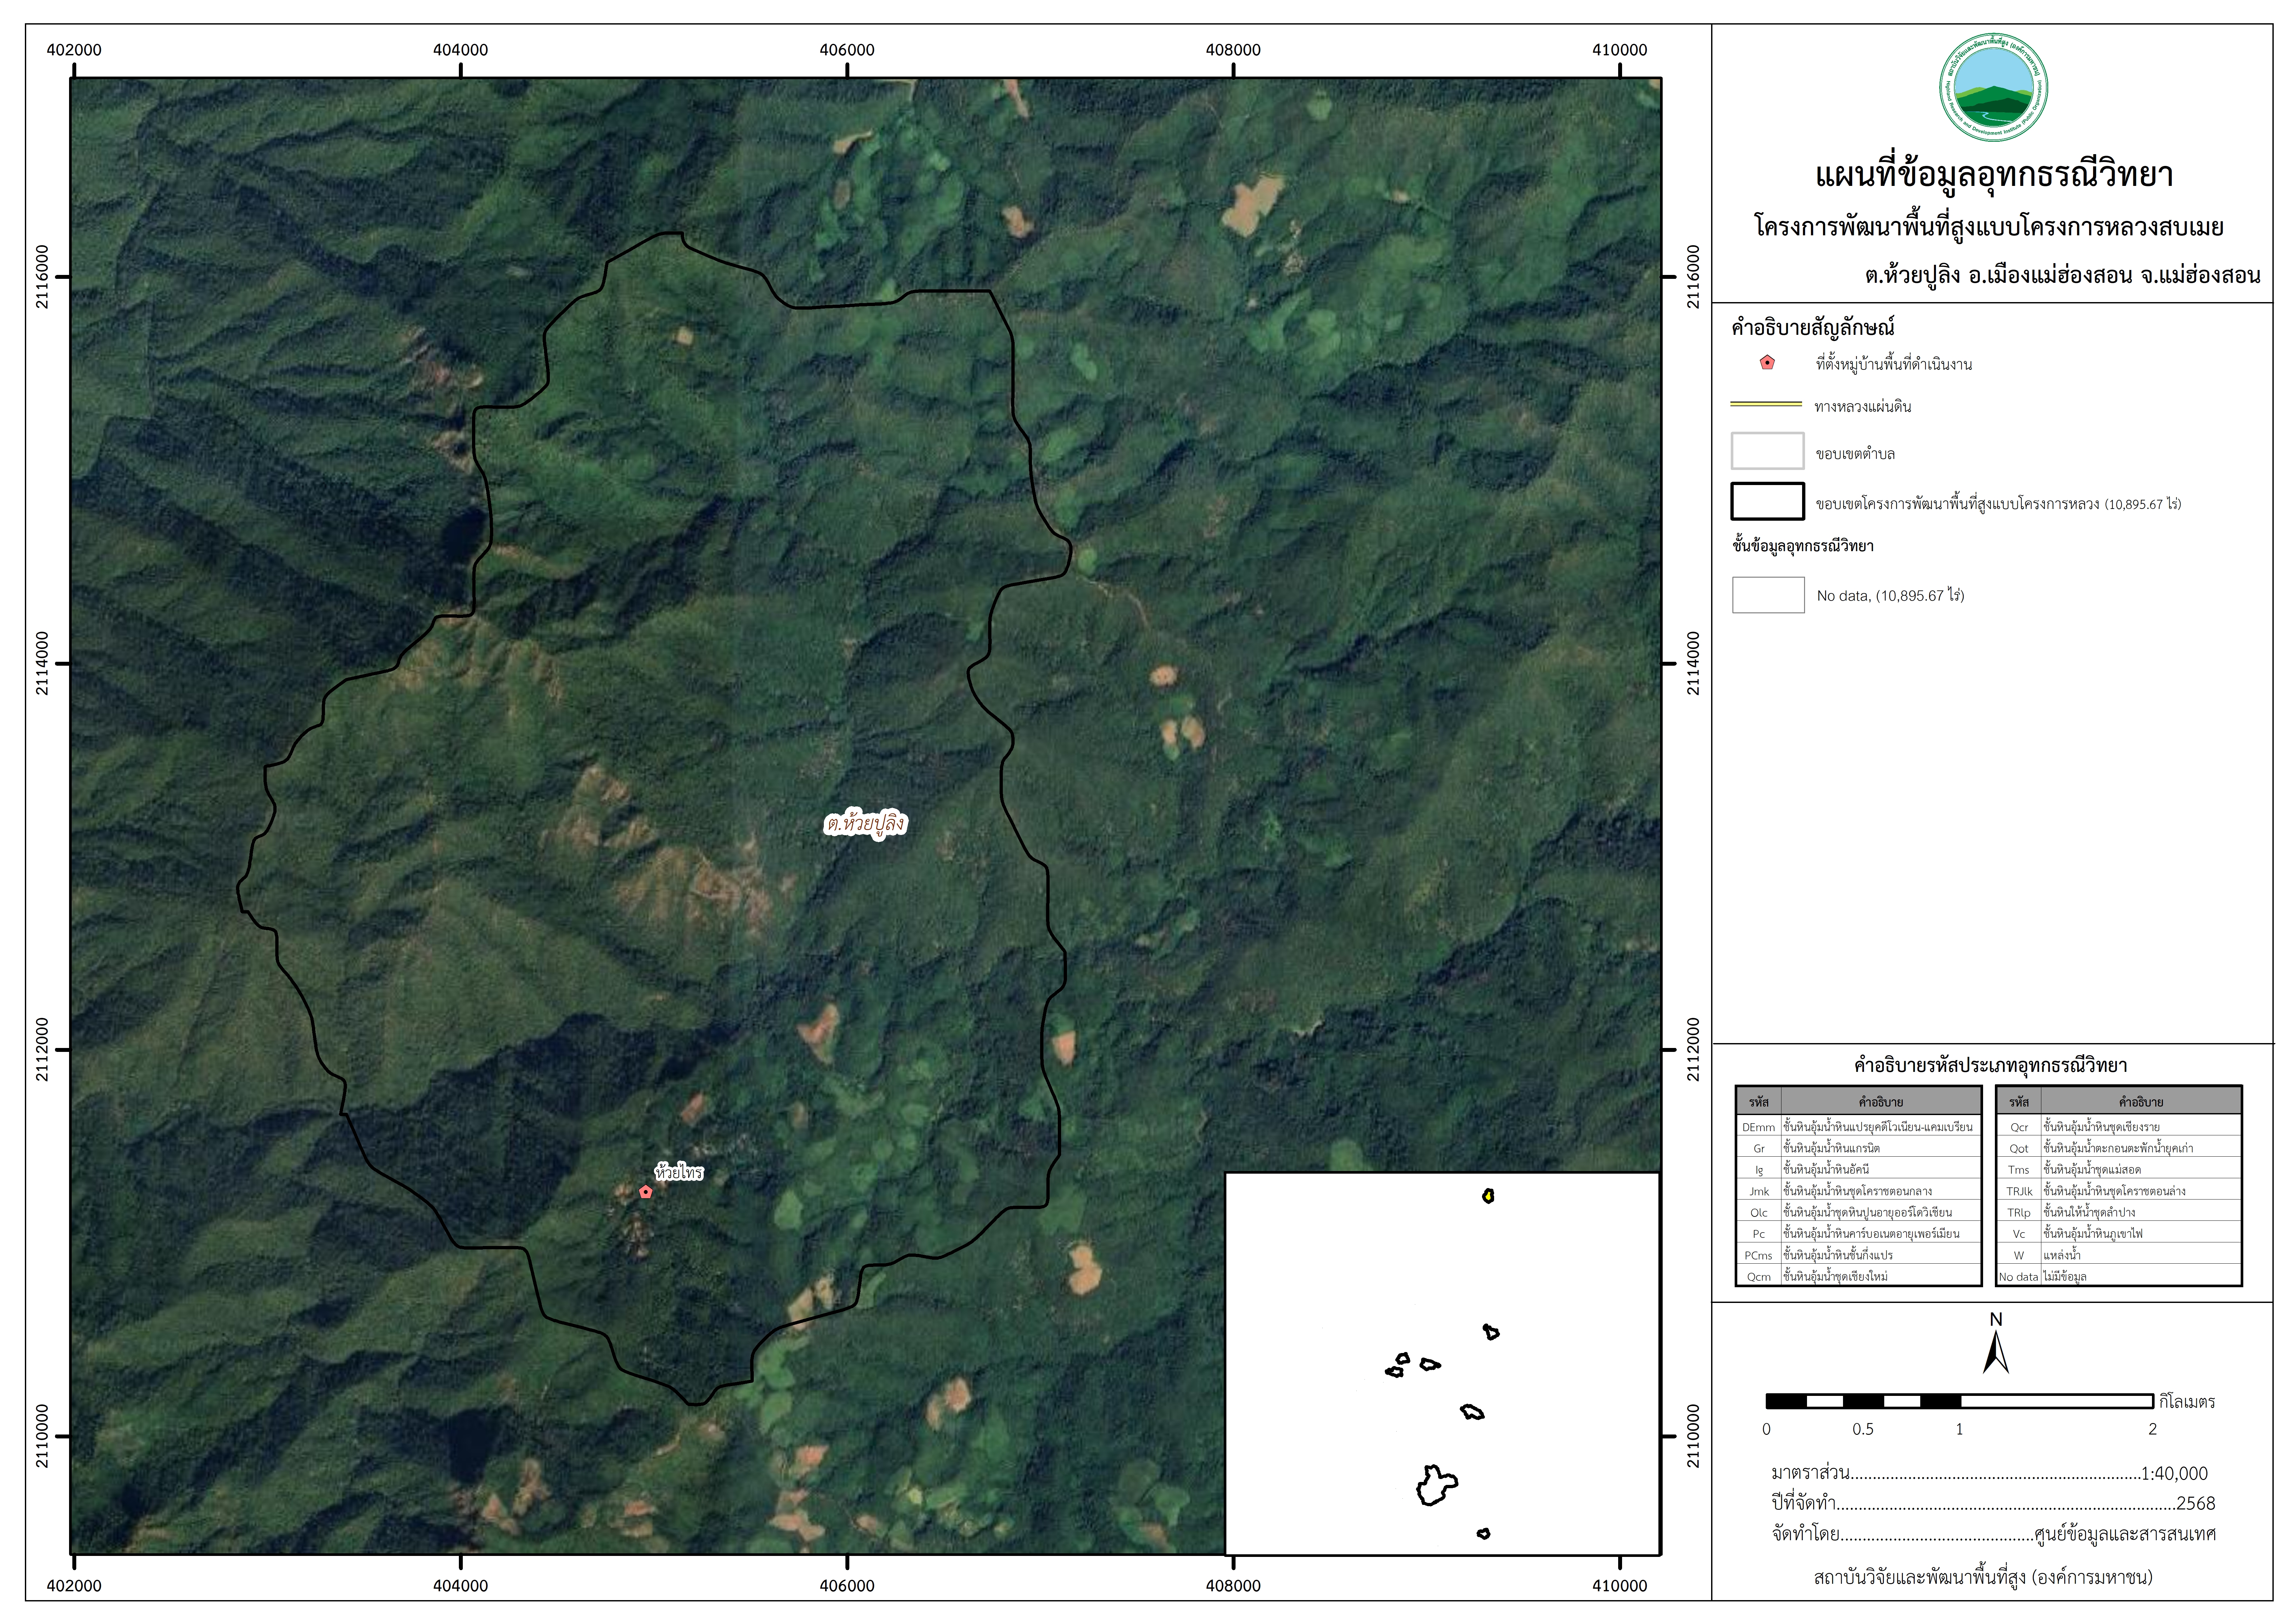Click the 402000 coordinate on the top edge
The width and height of the screenshot is (2295, 1624).
(x=74, y=50)
